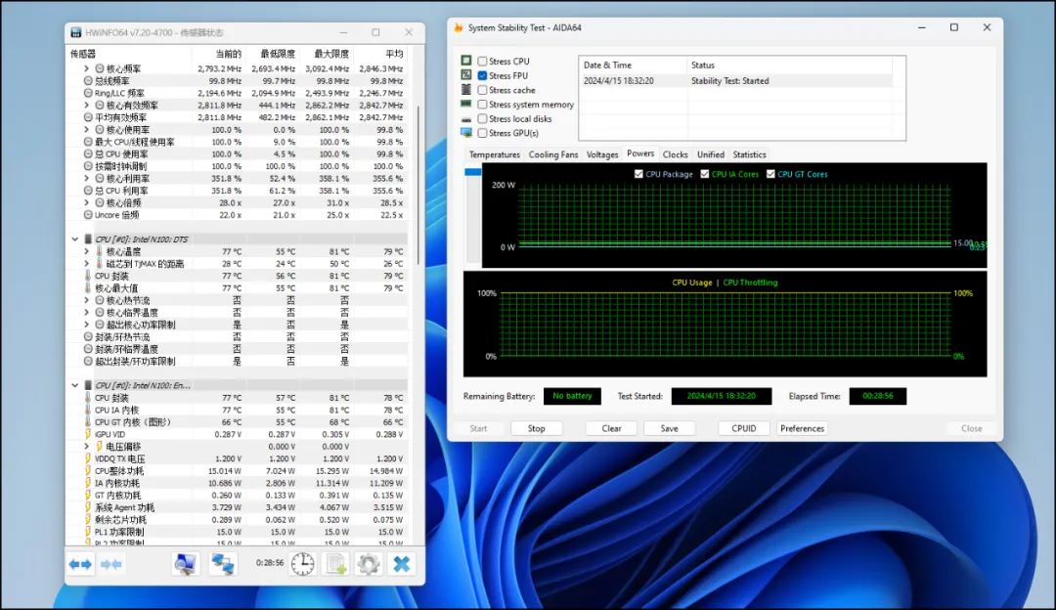The height and width of the screenshot is (610, 1056).
Task: Click the thermometer icon of CPU IA 内核 row
Action: click(88, 410)
